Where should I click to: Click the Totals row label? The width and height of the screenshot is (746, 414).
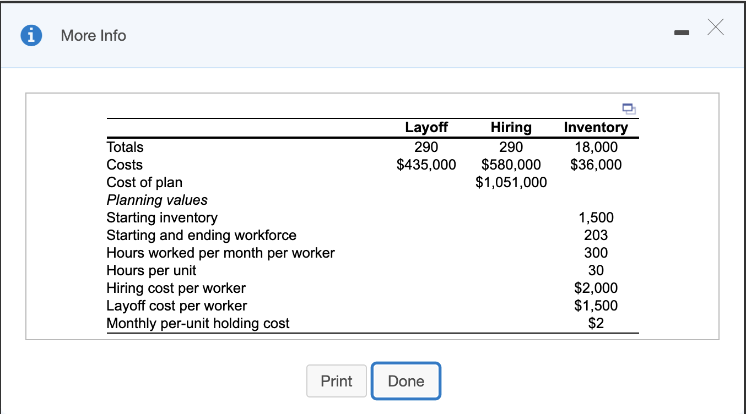pyautogui.click(x=125, y=147)
